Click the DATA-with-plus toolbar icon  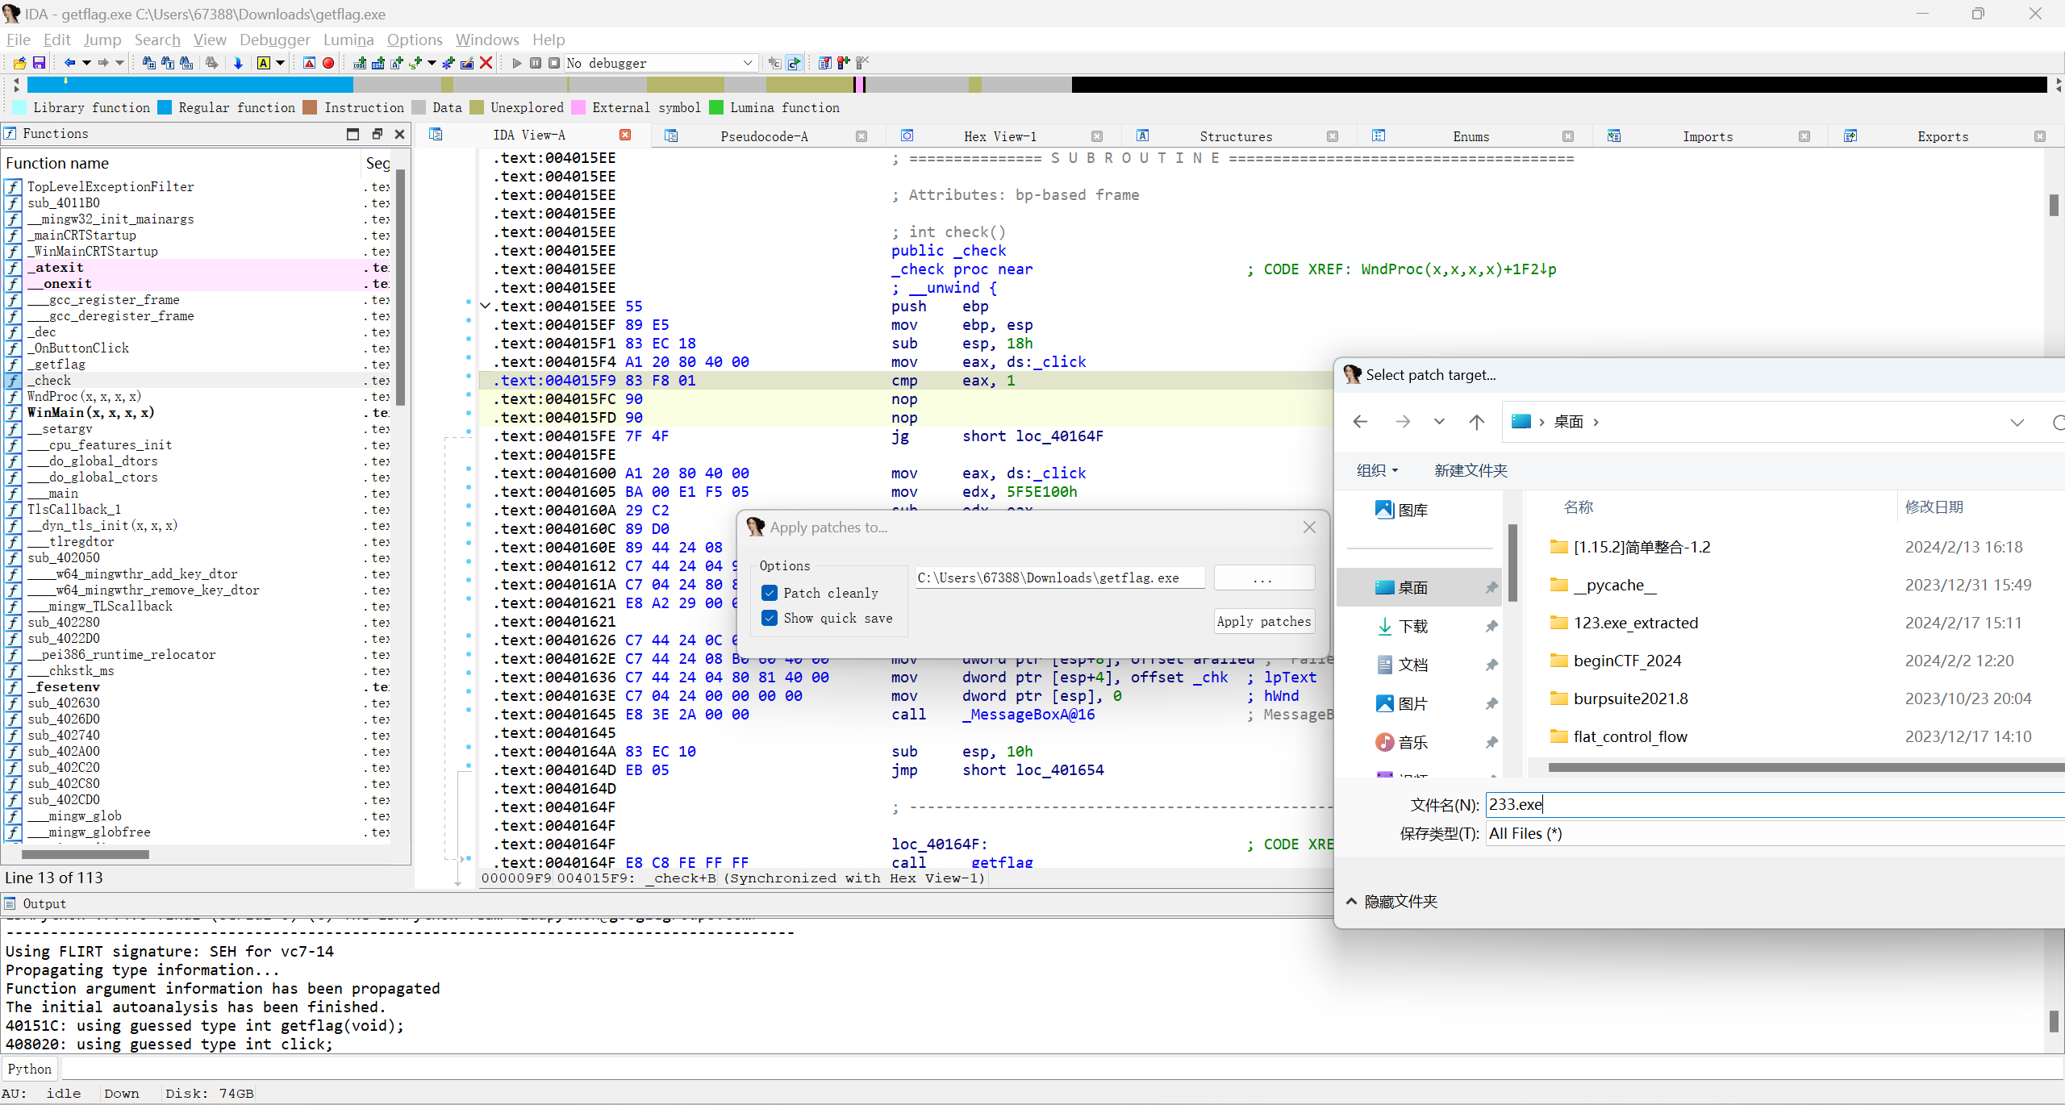pyautogui.click(x=378, y=63)
